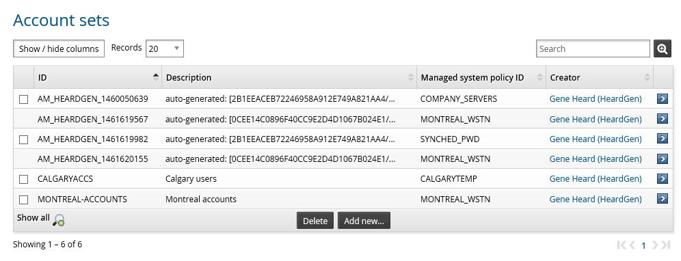The width and height of the screenshot is (681, 261).
Task: Tick checkbox for MONTREAL-ACCOUNTS
Action: click(23, 200)
